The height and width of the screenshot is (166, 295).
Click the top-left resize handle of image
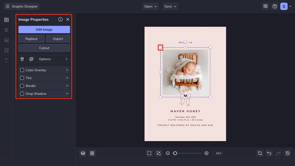[160, 48]
